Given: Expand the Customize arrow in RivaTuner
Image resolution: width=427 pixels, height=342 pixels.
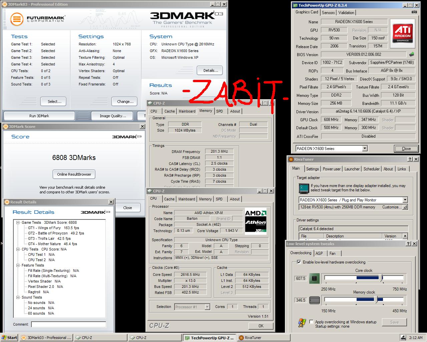Looking at the screenshot, I should coord(405,207).
